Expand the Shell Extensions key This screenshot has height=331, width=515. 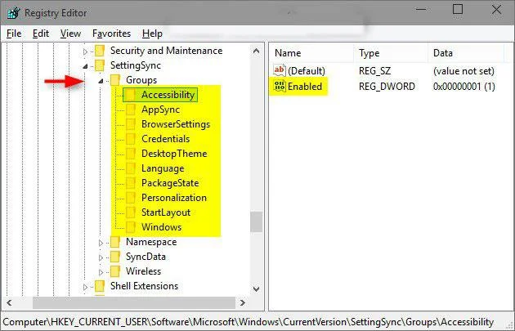85,287
